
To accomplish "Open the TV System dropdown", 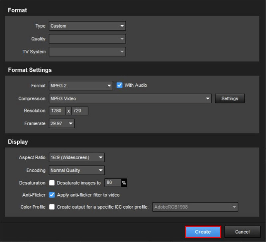I will (87, 52).
